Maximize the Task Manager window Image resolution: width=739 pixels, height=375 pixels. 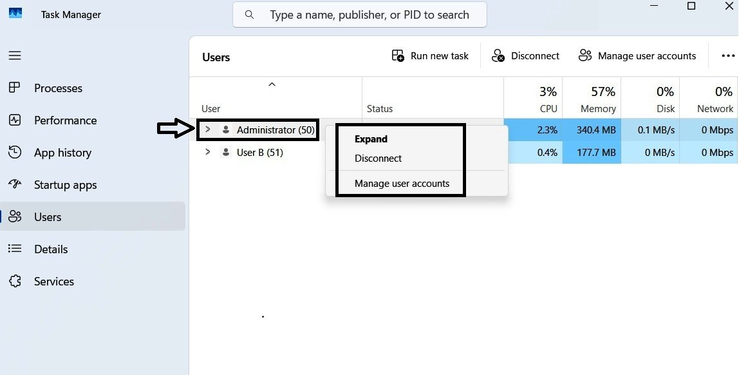[691, 6]
